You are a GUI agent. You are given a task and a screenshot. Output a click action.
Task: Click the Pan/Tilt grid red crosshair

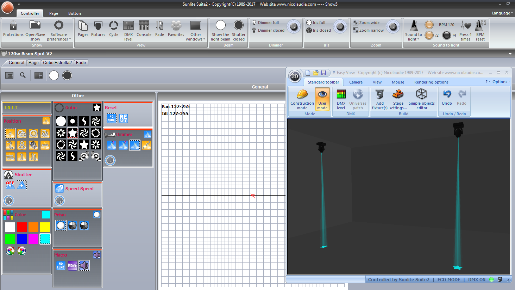point(253,196)
